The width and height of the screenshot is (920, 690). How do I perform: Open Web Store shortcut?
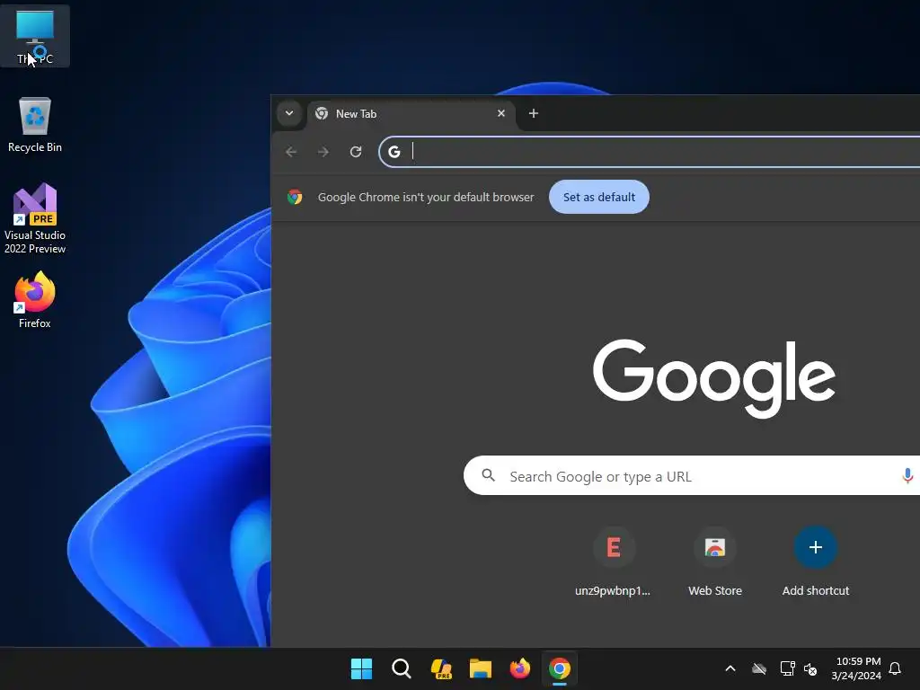714,562
